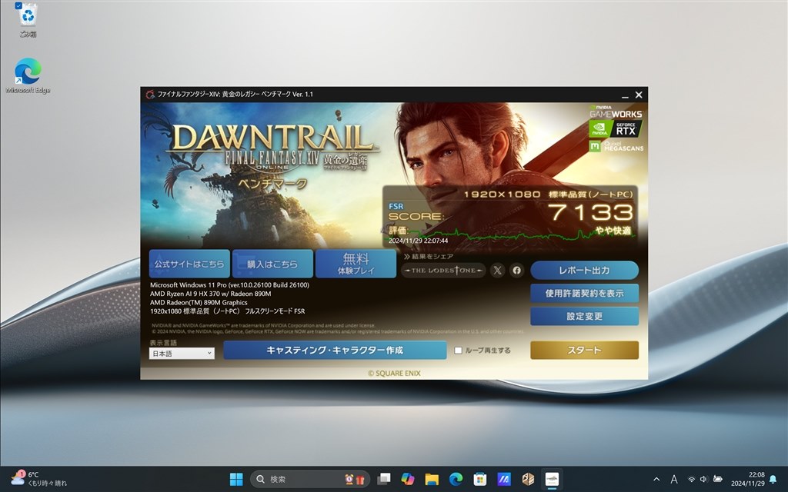Open the Recycle Bin (ごみ箱) desktop icon

click(x=28, y=20)
